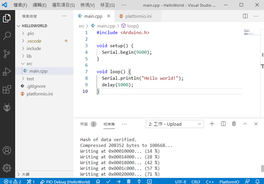The image size is (264, 184).
Task: Open PlatformIO new terminal icon in status bar
Action: 149,182
